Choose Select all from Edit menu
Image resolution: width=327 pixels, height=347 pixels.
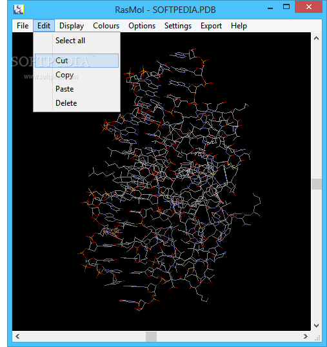(x=77, y=41)
